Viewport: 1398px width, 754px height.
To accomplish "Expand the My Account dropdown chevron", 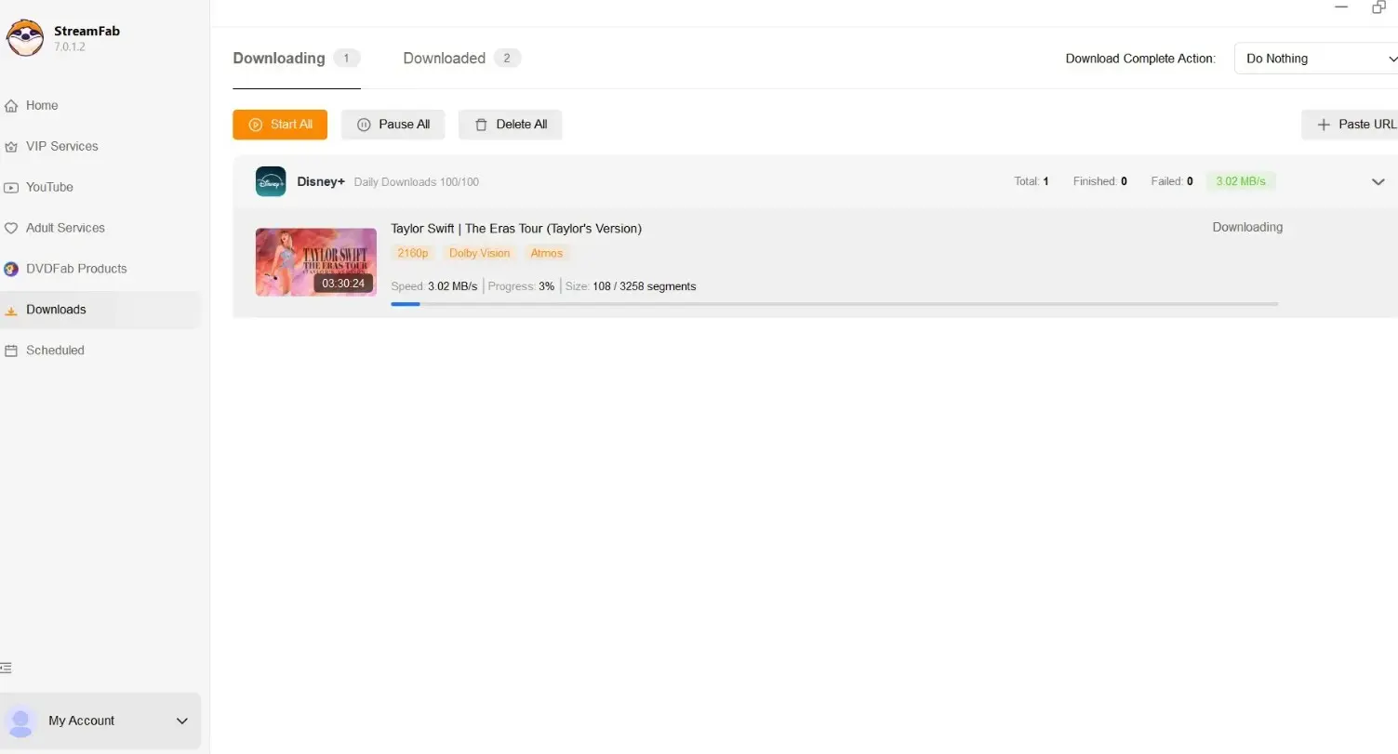I will 182,721.
